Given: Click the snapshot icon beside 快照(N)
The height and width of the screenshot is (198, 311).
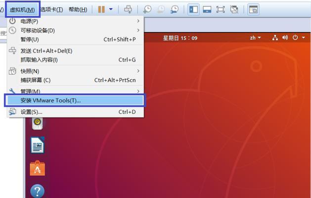Looking at the screenshot, I should click(12, 71).
